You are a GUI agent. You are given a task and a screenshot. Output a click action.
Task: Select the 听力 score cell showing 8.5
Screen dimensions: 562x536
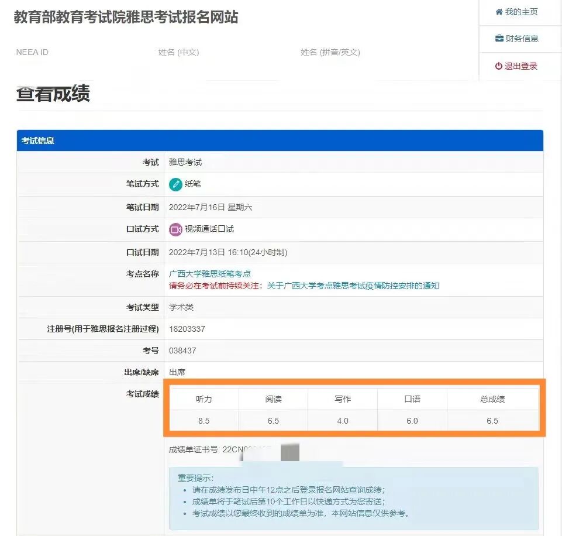pyautogui.click(x=204, y=420)
